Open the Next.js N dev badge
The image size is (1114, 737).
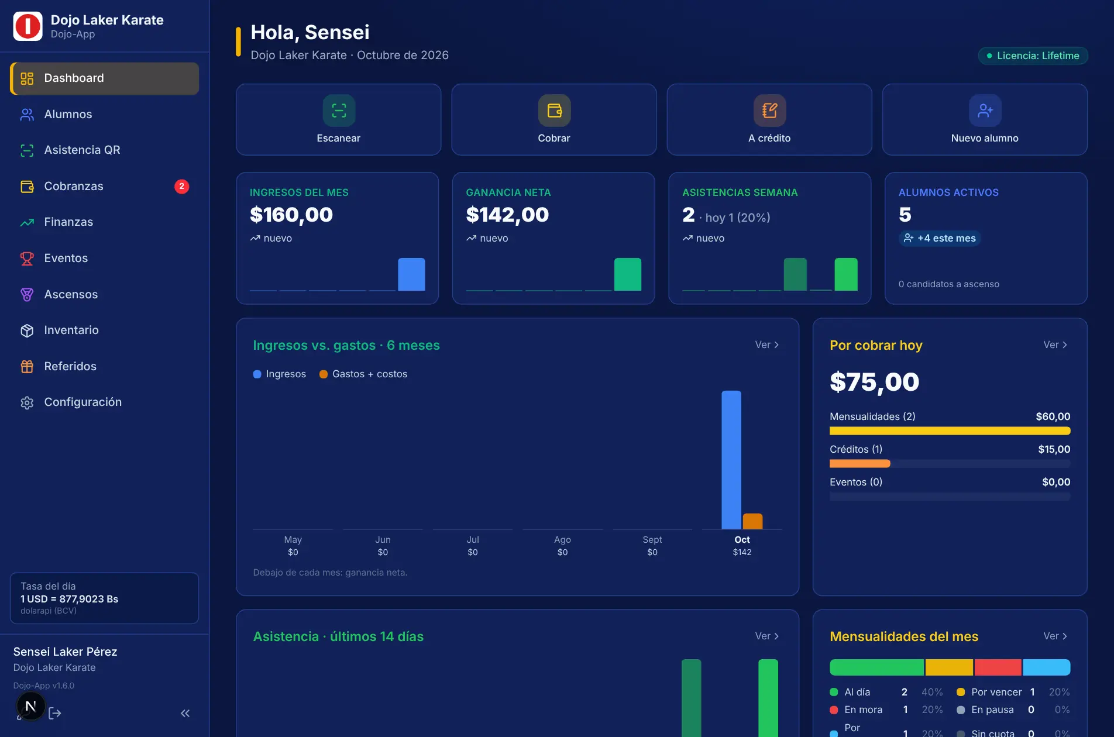(30, 706)
